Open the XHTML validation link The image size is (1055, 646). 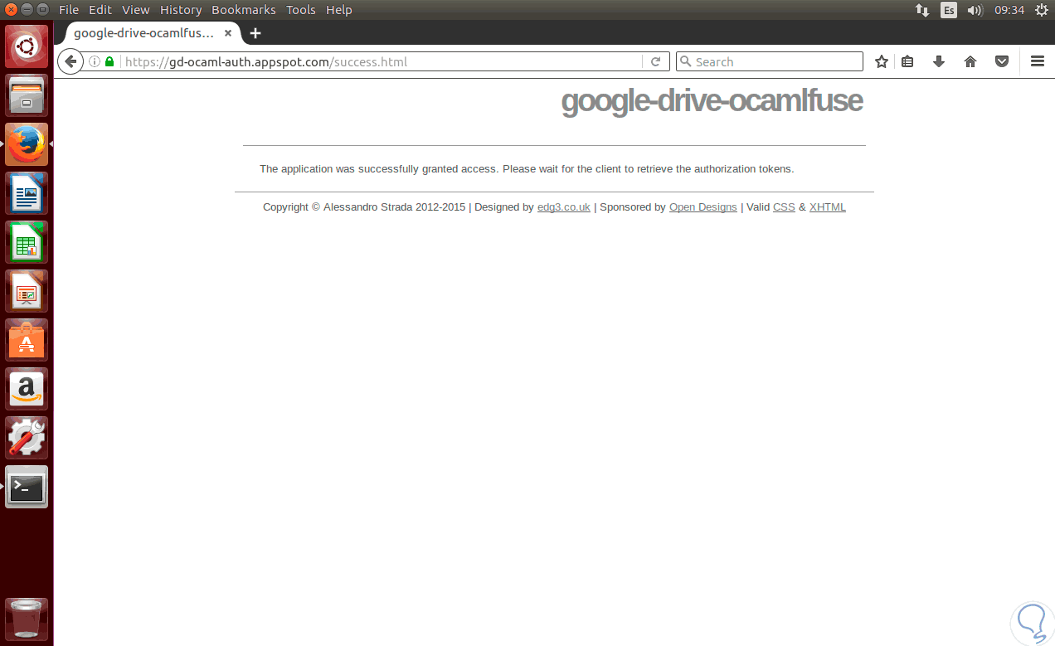[828, 207]
